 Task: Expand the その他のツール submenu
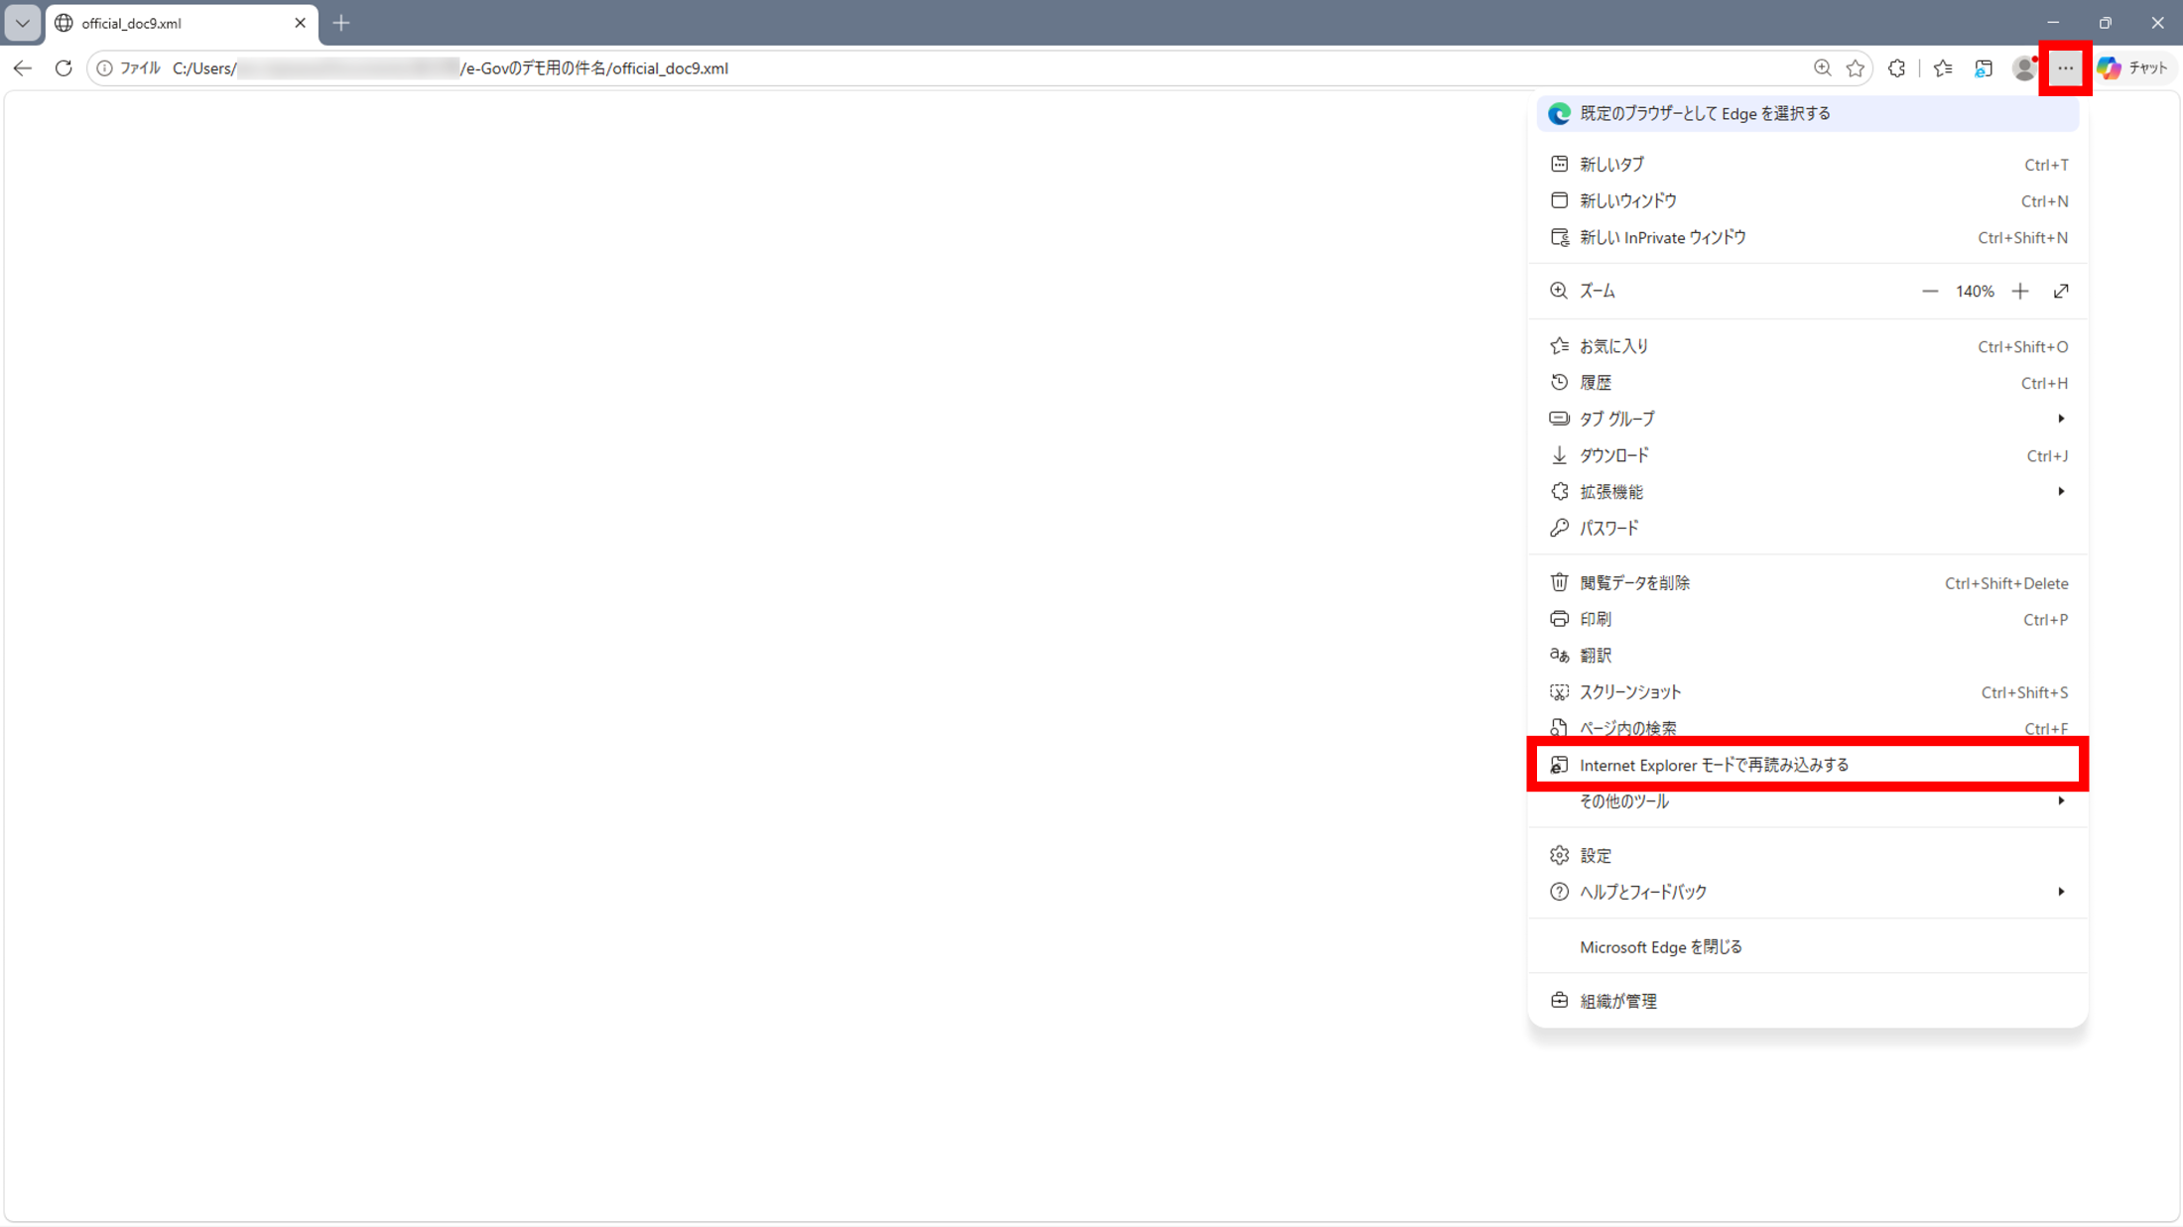pyautogui.click(x=1808, y=801)
